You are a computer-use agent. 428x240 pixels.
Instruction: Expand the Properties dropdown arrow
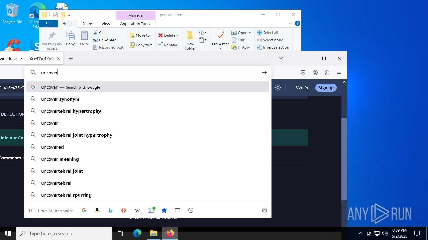click(220, 48)
